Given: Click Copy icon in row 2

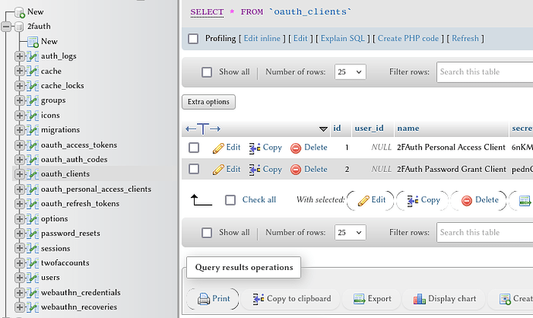Looking at the screenshot, I should click(x=255, y=169).
